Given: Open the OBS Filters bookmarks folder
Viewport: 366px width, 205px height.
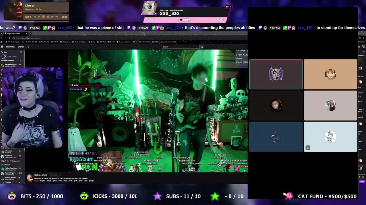Looking at the screenshot, I should pos(102,42).
